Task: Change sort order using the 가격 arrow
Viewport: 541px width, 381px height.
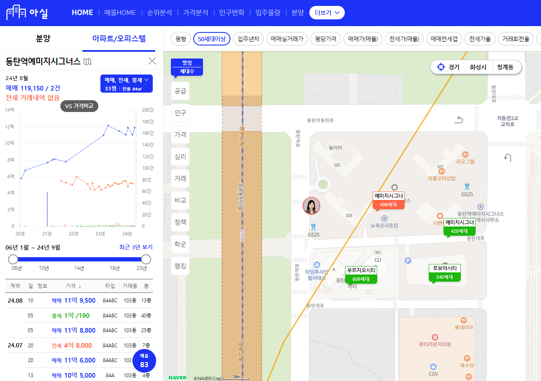Action: click(x=79, y=286)
